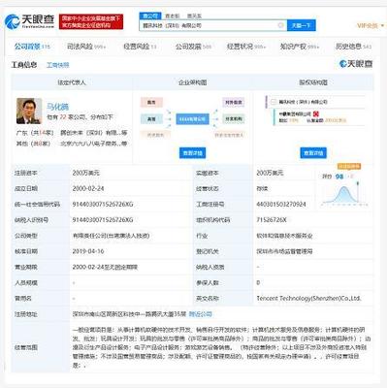
Task: Open the 司法风险 tab
Action: [86, 47]
